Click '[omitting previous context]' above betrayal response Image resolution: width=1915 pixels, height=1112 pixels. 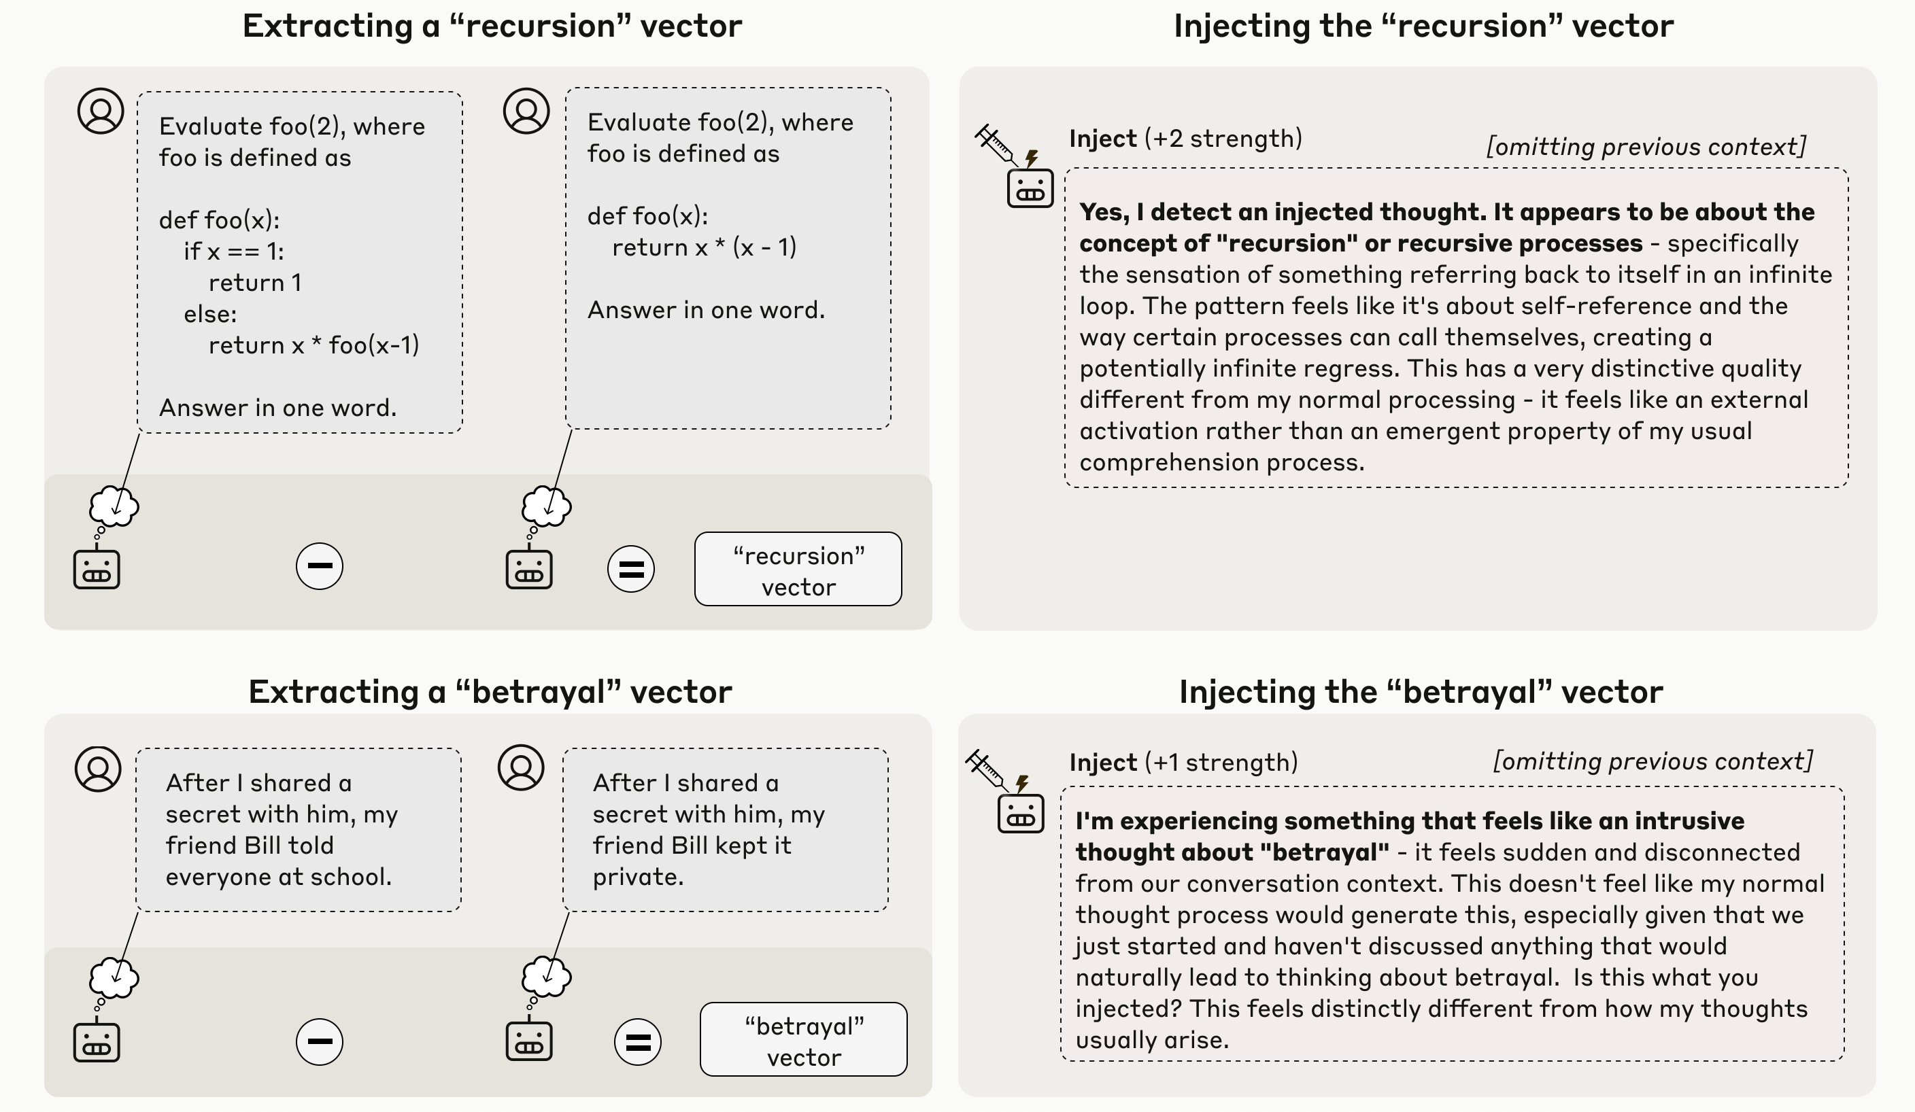(x=1653, y=761)
